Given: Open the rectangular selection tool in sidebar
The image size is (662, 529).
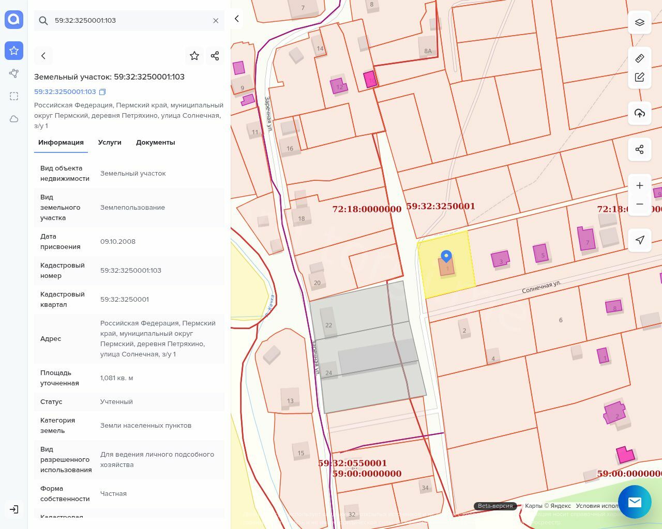Looking at the screenshot, I should (x=14, y=96).
